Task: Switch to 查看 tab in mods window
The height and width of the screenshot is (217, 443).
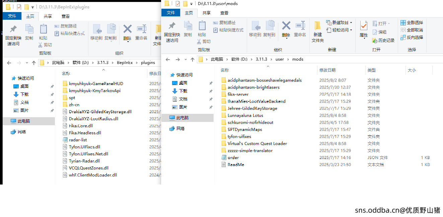Action: pyautogui.click(x=224, y=13)
